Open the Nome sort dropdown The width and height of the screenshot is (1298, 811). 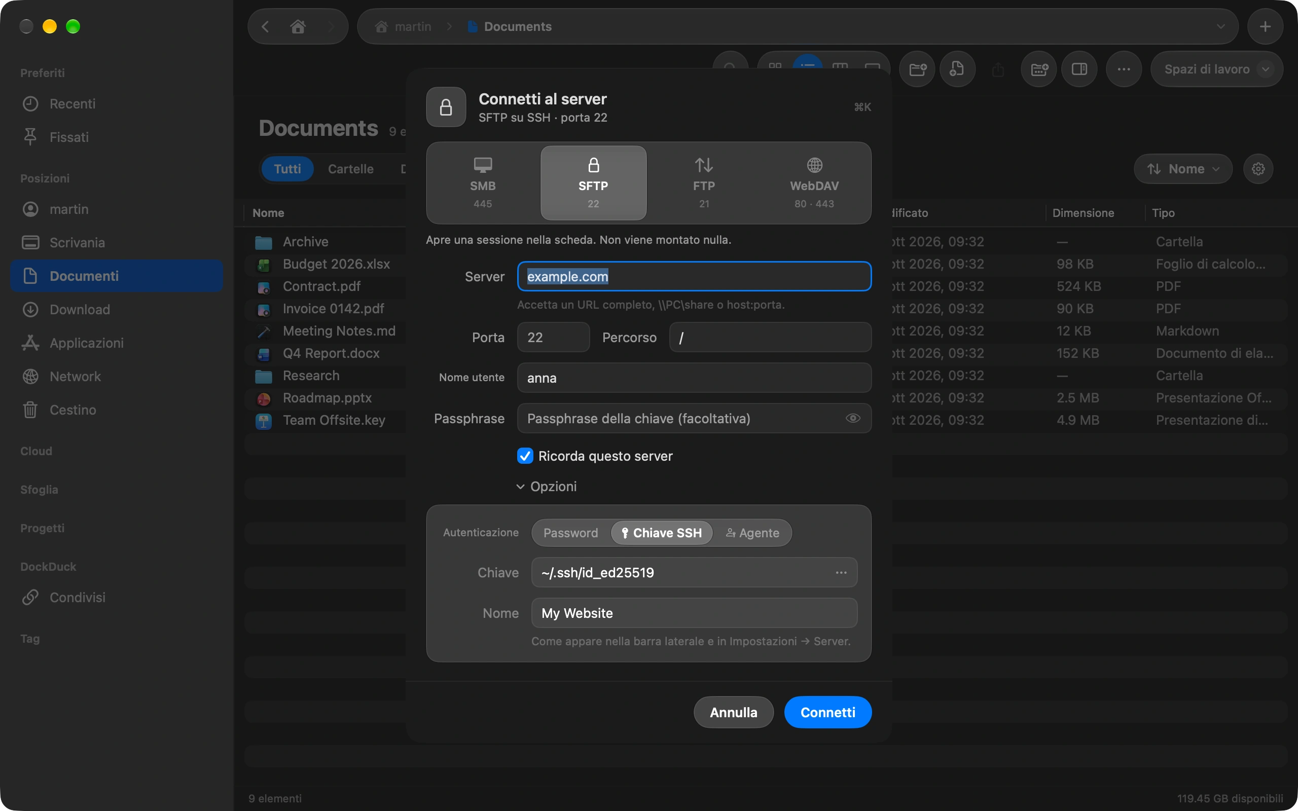click(x=1183, y=169)
